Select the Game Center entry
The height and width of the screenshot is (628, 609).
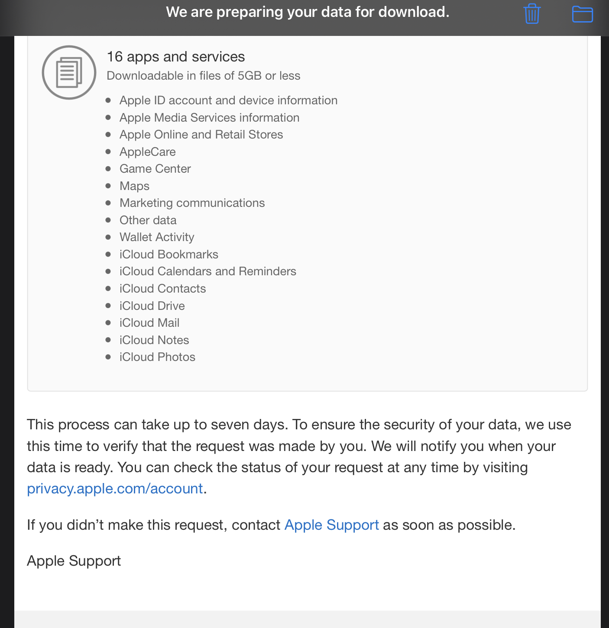(155, 169)
